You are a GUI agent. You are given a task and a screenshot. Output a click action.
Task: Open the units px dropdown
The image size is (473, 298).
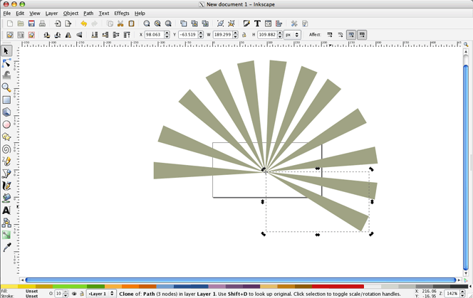tap(292, 35)
